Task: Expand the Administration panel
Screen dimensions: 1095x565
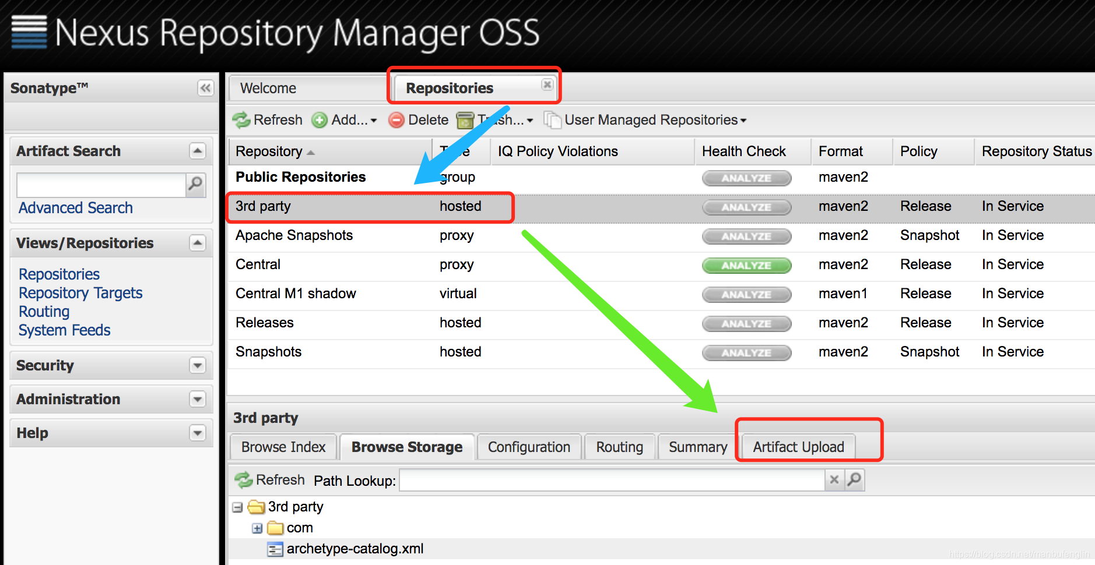Action: coord(198,399)
